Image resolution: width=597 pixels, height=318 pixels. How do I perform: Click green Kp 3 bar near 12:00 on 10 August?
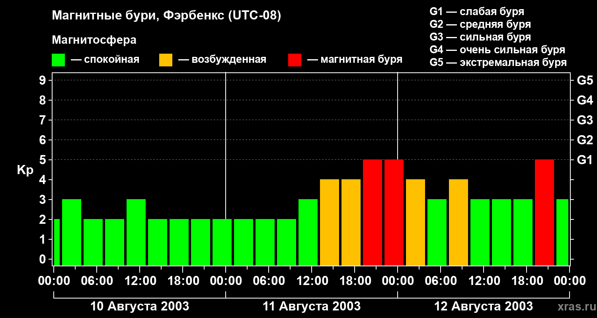pyautogui.click(x=136, y=233)
